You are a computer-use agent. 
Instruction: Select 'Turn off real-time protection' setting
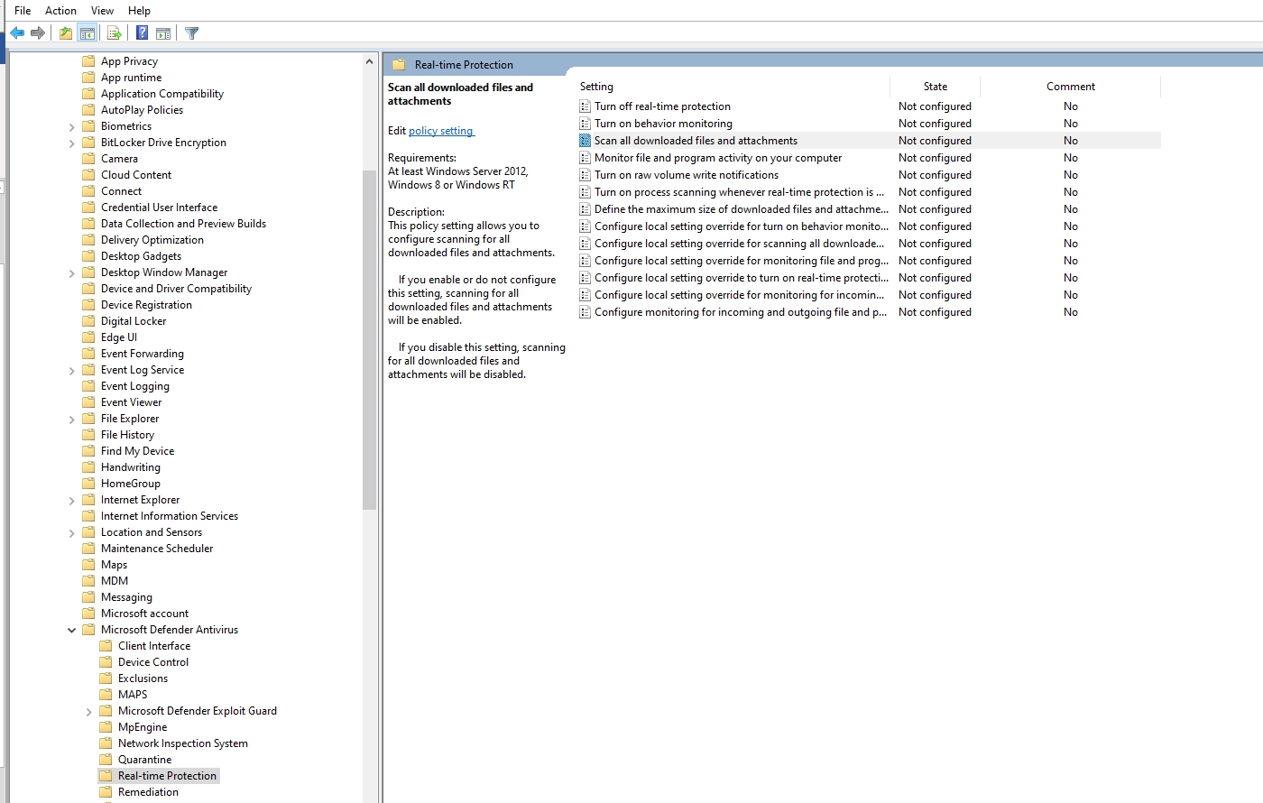click(664, 106)
